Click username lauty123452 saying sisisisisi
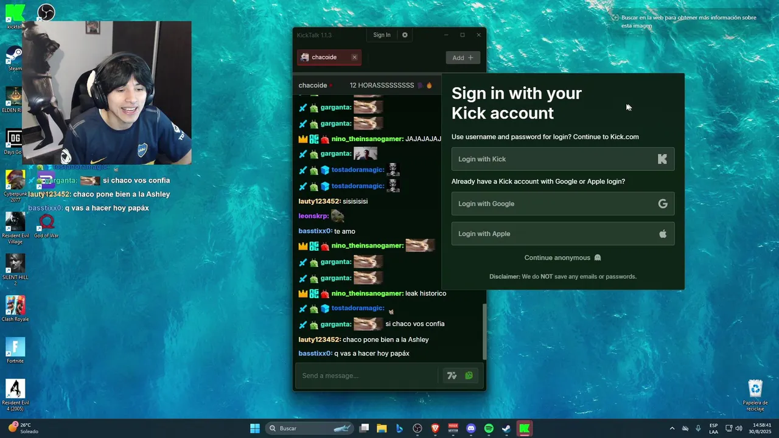Image resolution: width=779 pixels, height=438 pixels. 319,201
